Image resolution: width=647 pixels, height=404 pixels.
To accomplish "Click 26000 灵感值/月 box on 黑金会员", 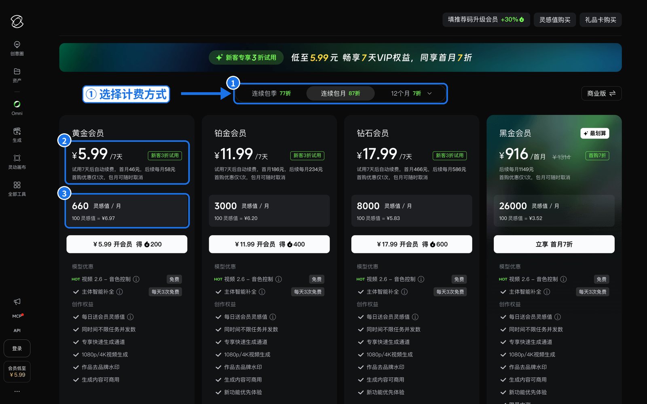I will coord(554,211).
